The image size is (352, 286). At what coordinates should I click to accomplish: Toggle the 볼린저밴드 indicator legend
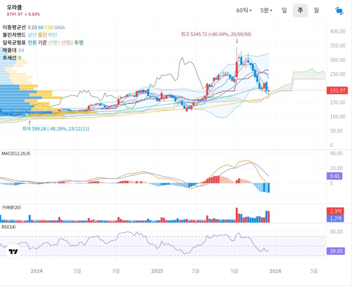tap(14, 35)
